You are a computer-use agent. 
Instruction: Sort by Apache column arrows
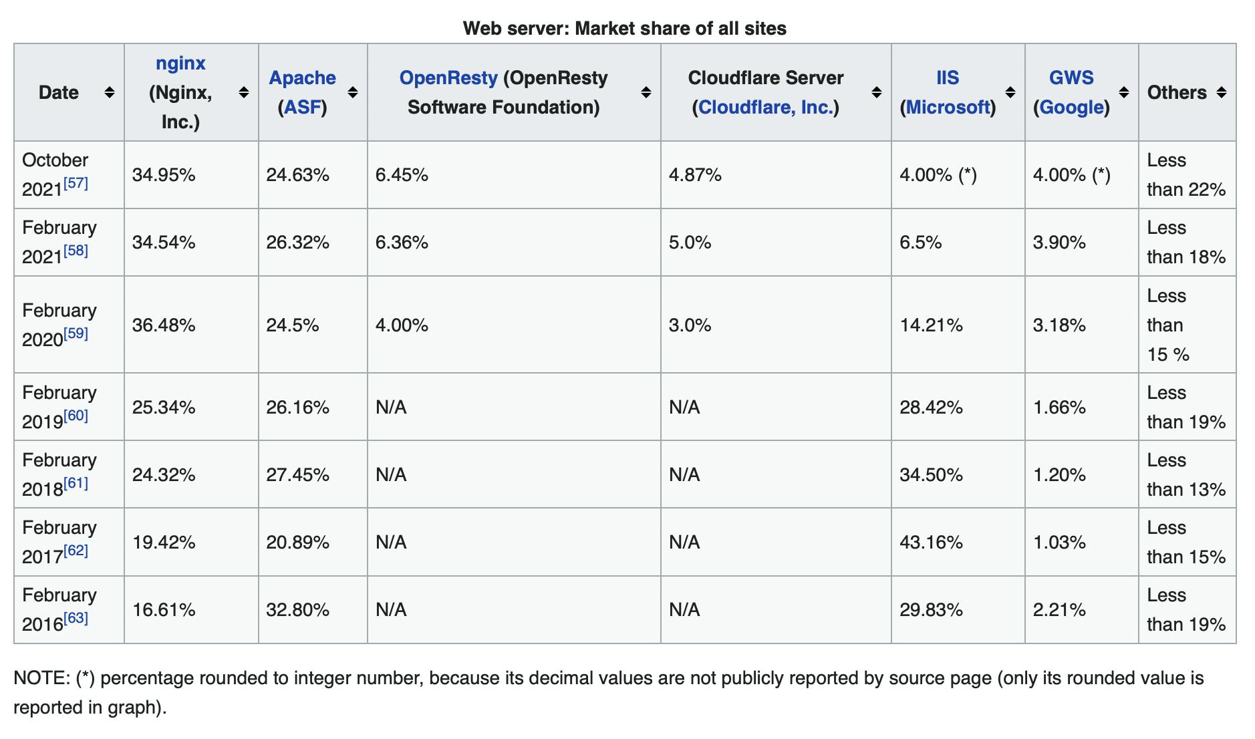tap(353, 92)
